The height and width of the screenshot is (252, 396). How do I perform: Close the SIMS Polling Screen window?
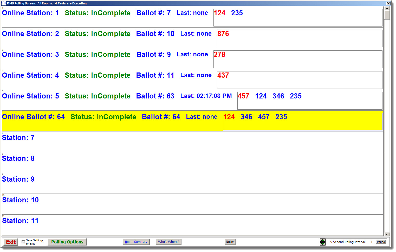(x=388, y=3)
